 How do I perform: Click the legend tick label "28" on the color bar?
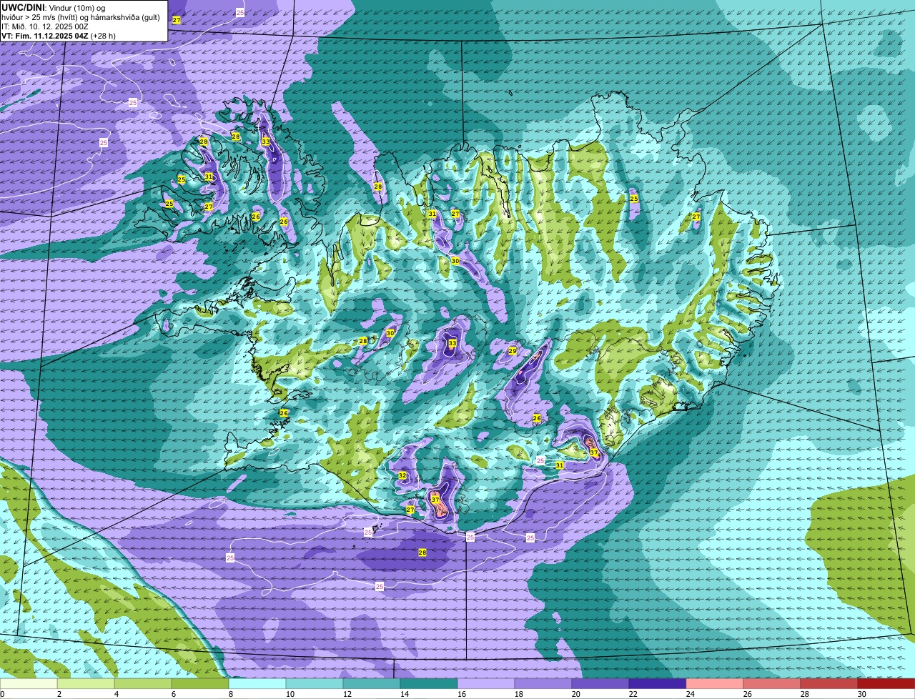click(x=805, y=694)
